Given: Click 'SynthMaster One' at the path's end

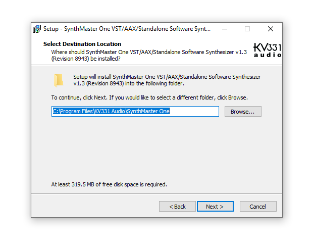Looking at the screenshot, I should 148,111.
